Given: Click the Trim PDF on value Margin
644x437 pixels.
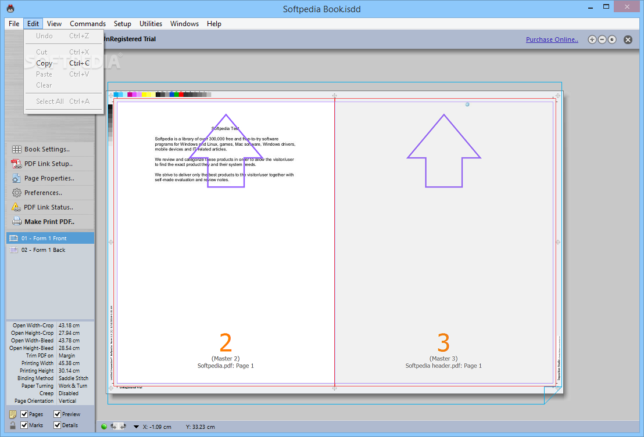Looking at the screenshot, I should coord(66,356).
